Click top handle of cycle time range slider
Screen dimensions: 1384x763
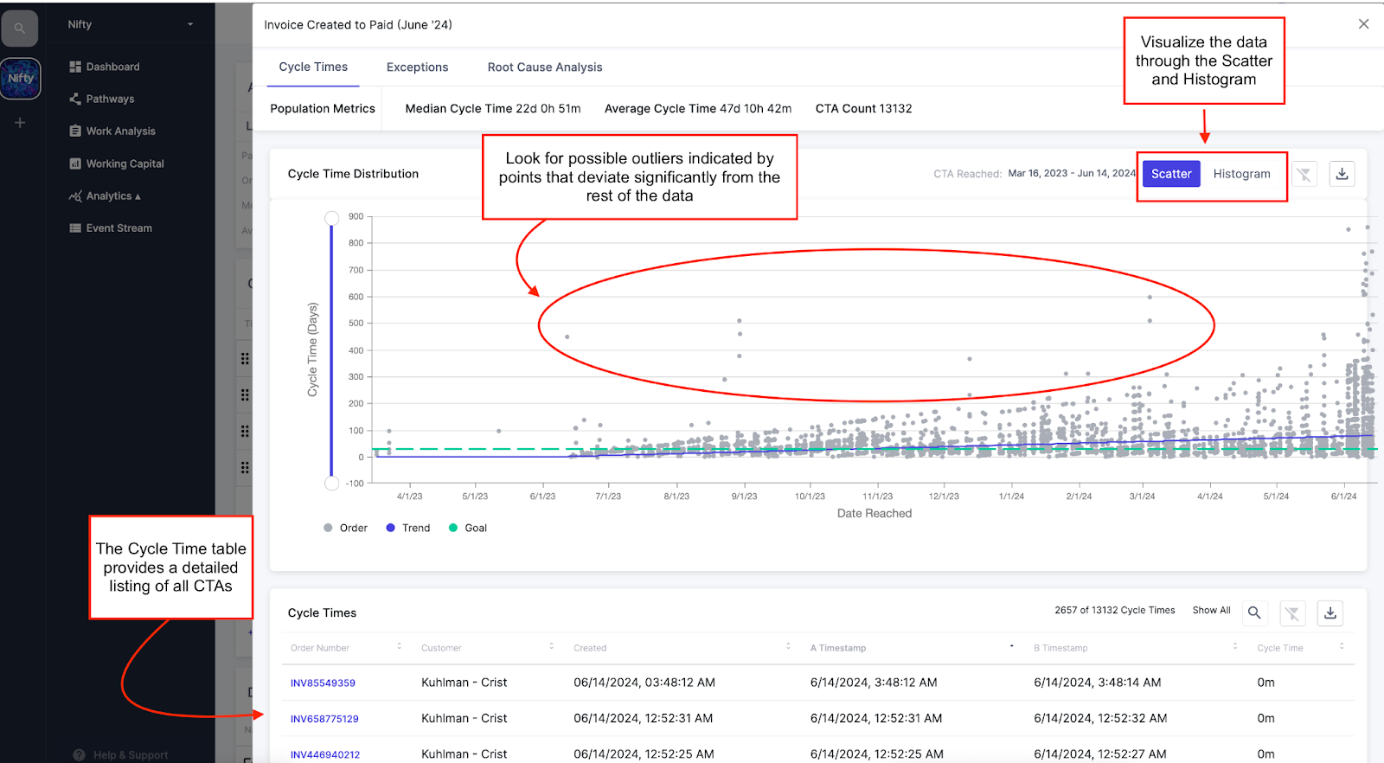tap(331, 218)
